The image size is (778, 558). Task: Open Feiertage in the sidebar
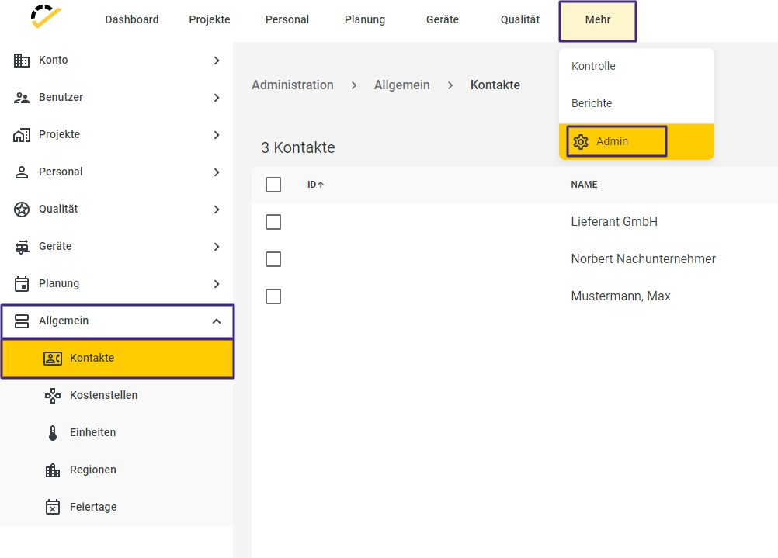[x=116, y=507]
